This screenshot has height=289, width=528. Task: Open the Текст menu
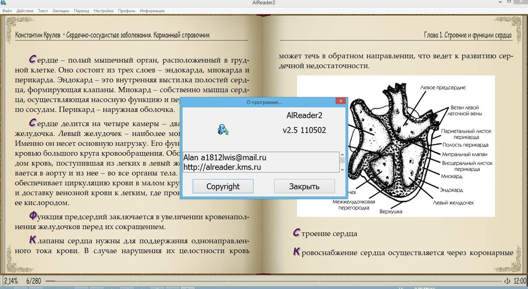43,11
